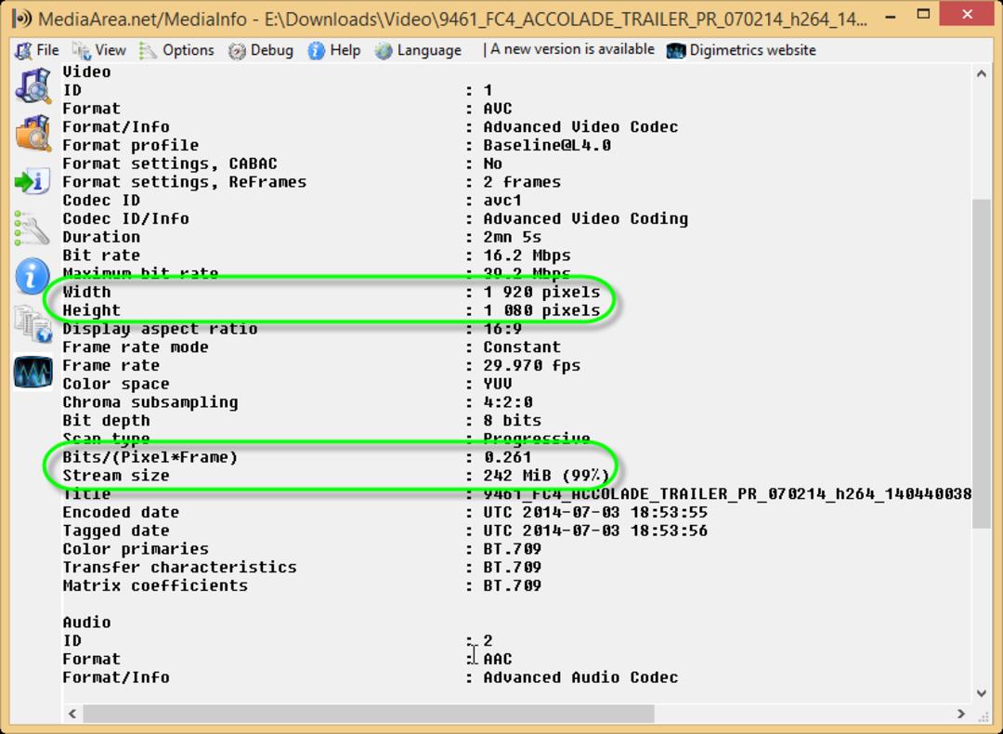This screenshot has height=734, width=1003.
Task: Click the '16:9' display aspect ratio value
Action: click(502, 329)
